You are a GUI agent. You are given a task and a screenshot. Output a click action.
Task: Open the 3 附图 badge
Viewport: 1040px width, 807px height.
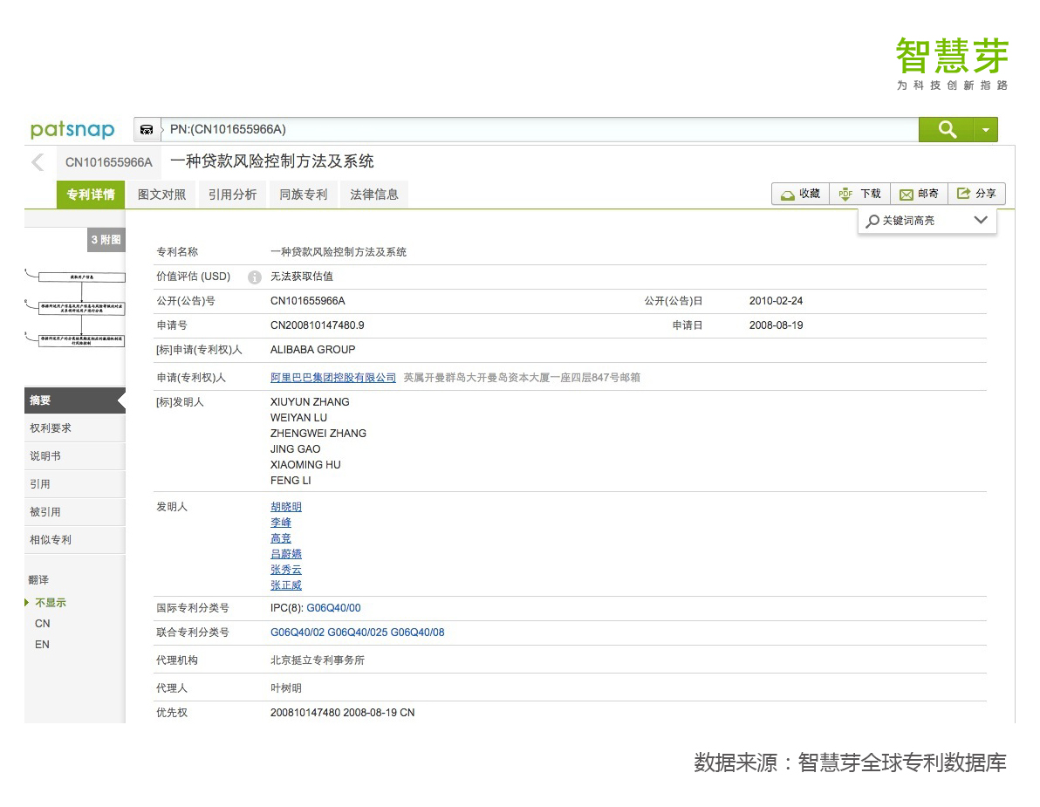(106, 239)
